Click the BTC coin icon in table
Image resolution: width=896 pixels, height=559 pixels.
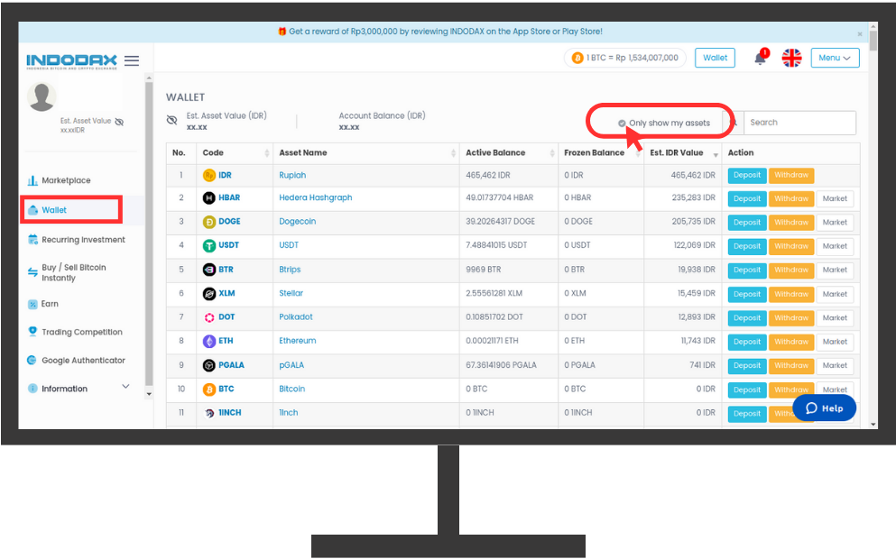(x=209, y=389)
